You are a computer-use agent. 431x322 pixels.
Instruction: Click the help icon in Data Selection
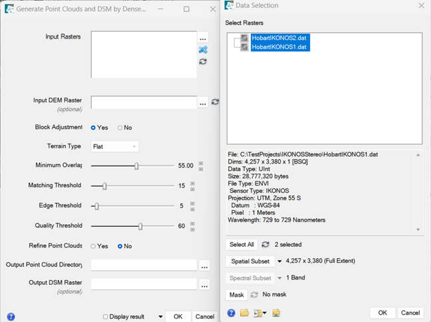(x=231, y=313)
